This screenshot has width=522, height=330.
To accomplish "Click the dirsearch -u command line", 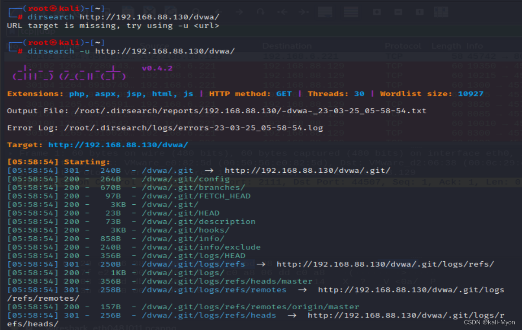I will pos(131,51).
